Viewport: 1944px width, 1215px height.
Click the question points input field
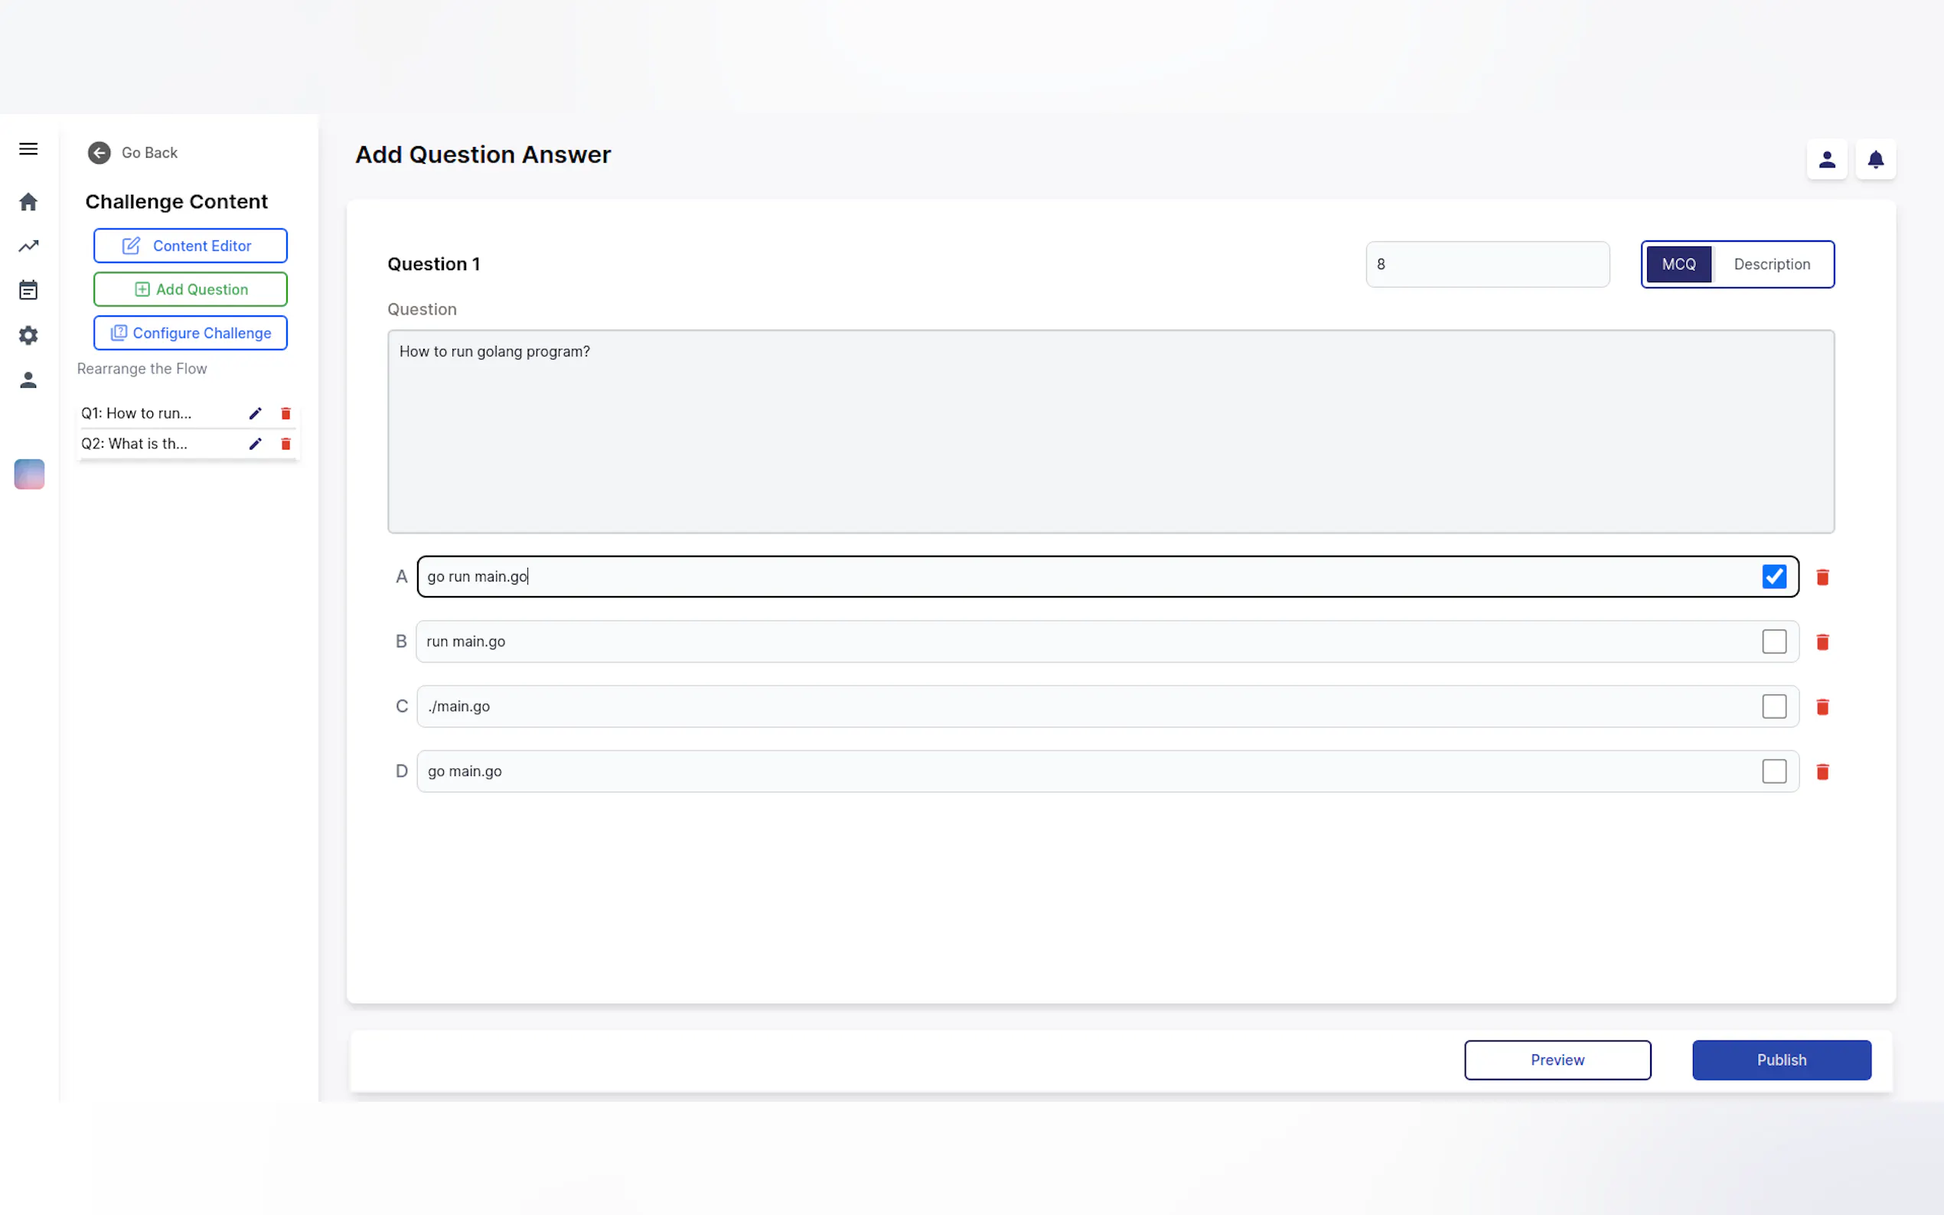pos(1487,265)
